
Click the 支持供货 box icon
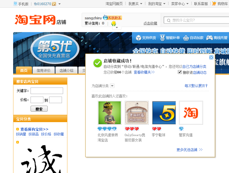point(138,38)
